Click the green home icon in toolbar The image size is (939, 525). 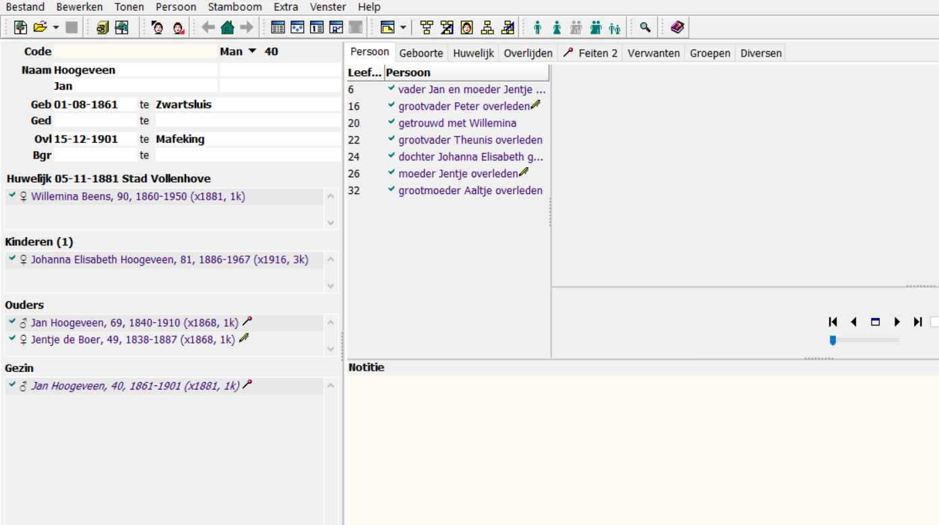click(228, 28)
